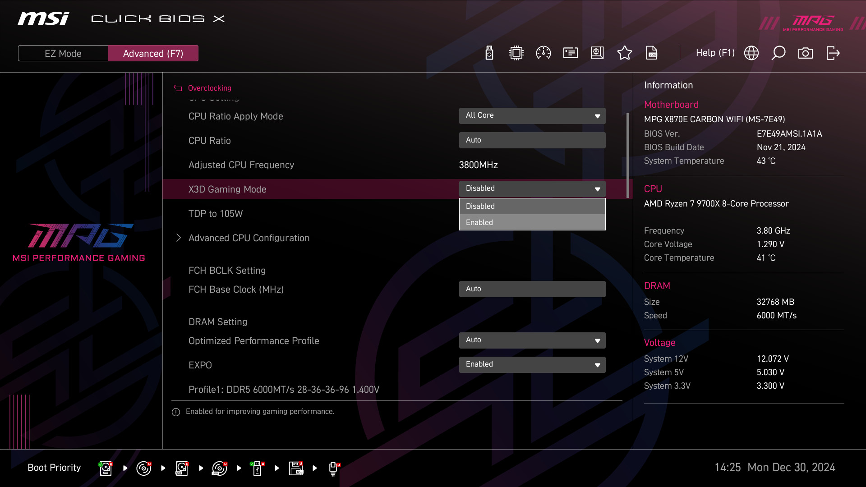The image size is (866, 487).
Task: Open the profile card icon in toolbar
Action: 571,53
